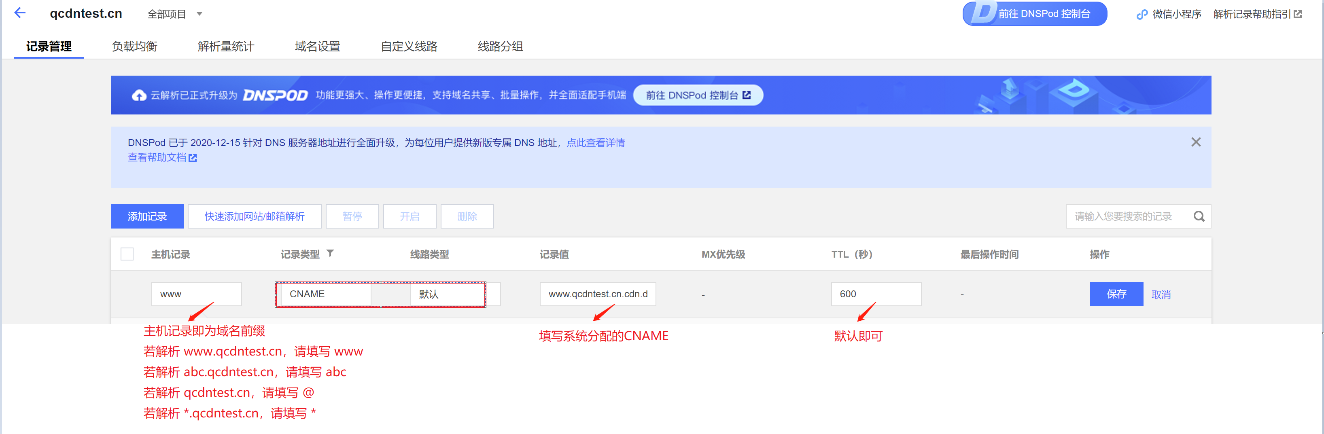The image size is (1324, 434).
Task: Click the host record field containing www
Action: [x=196, y=294]
